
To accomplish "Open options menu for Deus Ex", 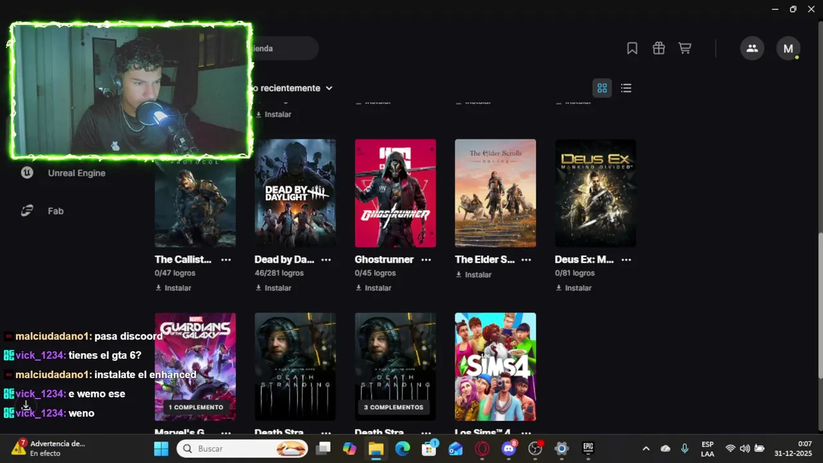I will 626,260.
